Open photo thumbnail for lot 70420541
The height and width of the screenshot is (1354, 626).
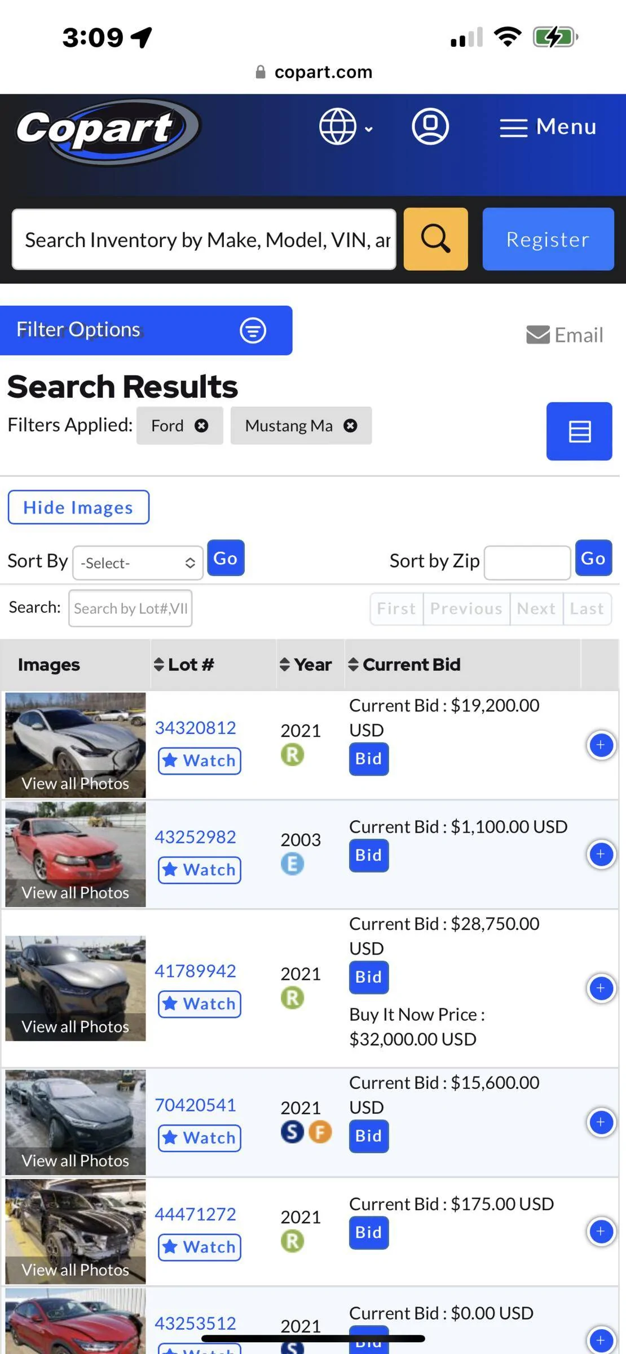point(76,1122)
